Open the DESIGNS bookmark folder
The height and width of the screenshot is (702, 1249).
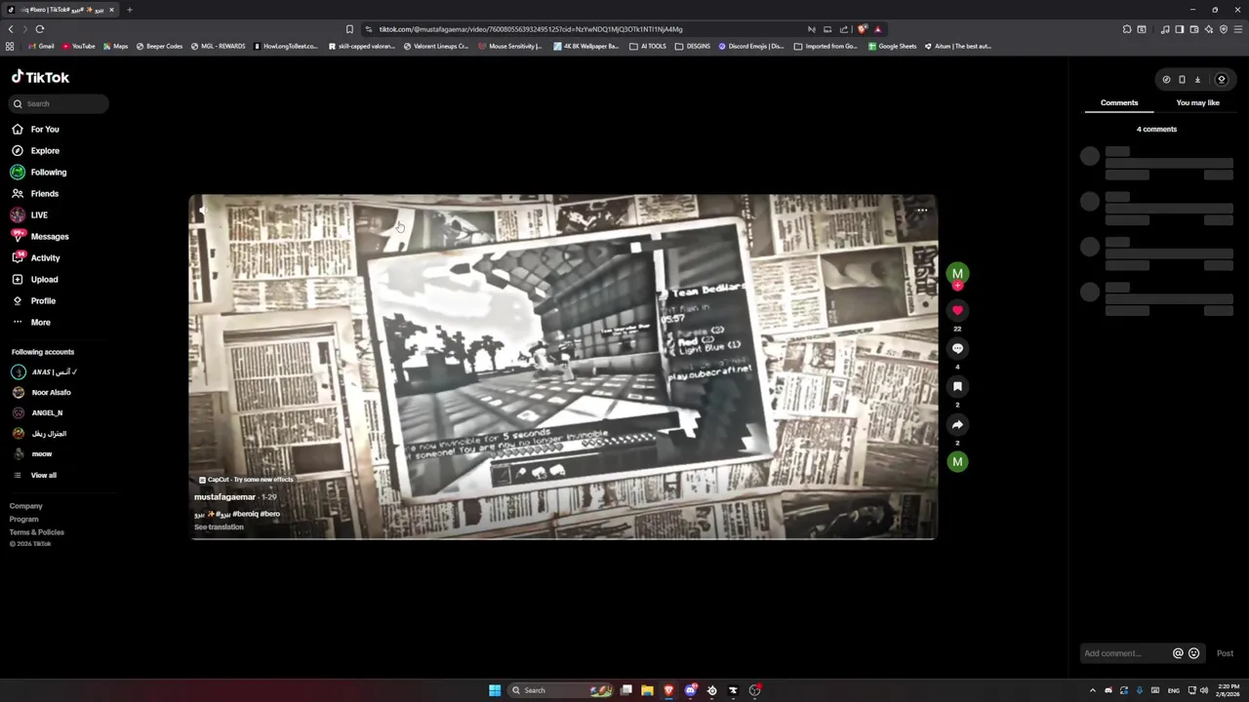[x=693, y=46]
